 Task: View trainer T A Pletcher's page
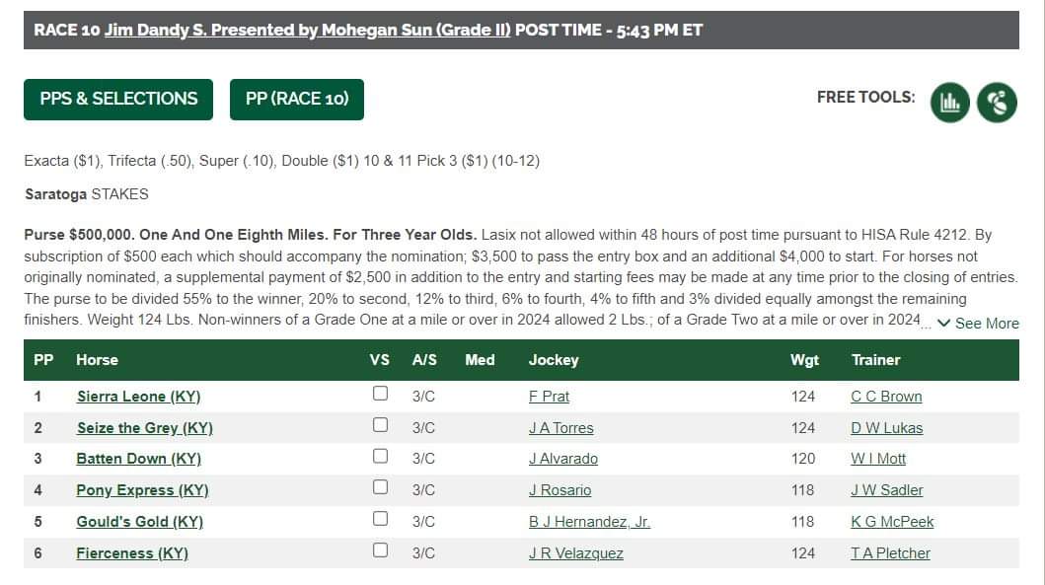coord(890,553)
